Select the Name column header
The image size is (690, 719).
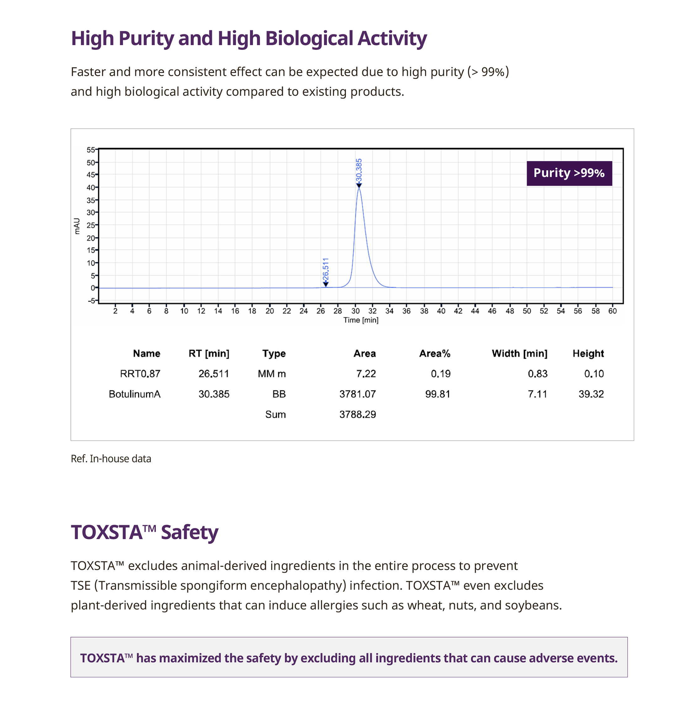[146, 353]
